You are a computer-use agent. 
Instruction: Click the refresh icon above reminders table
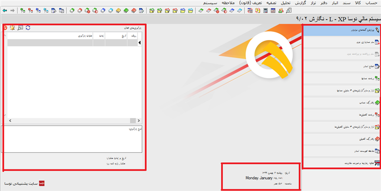point(28,28)
